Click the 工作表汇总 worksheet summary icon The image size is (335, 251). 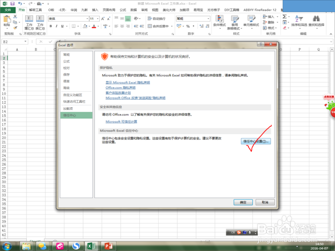point(40,22)
